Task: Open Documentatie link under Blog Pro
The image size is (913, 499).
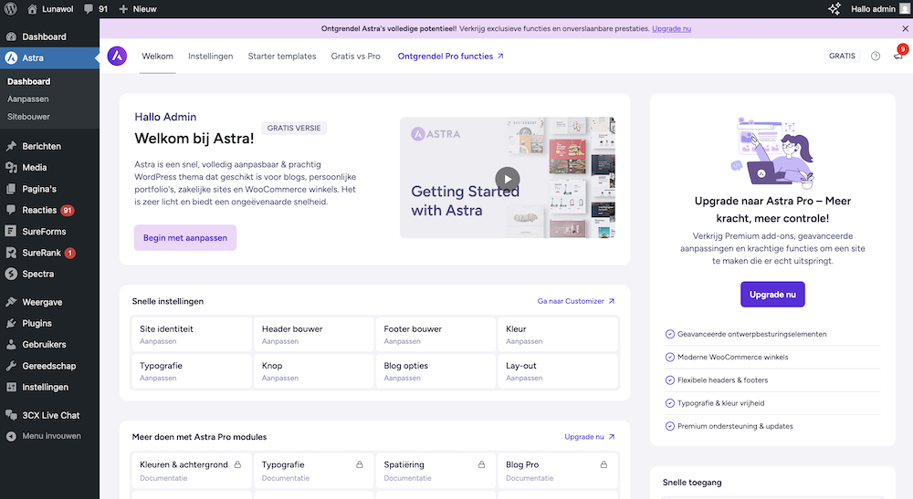Action: (530, 478)
